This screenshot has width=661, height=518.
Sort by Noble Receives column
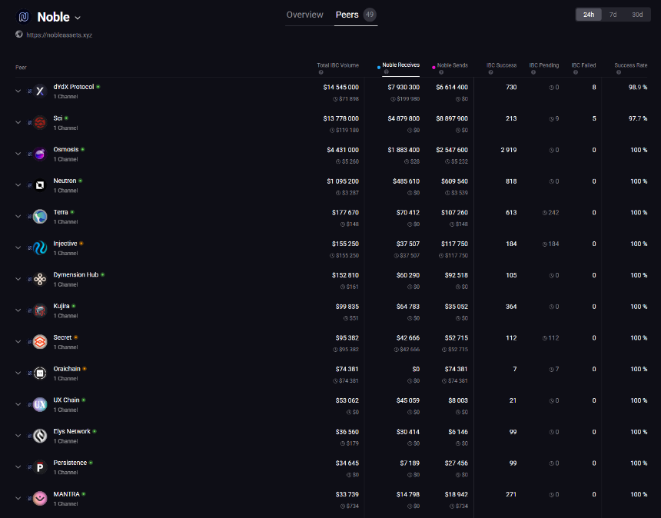coord(401,65)
